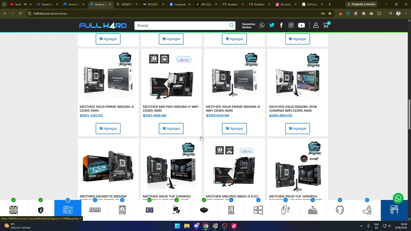Click the Nuestras Redes label
411x231 pixels.
click(249, 26)
